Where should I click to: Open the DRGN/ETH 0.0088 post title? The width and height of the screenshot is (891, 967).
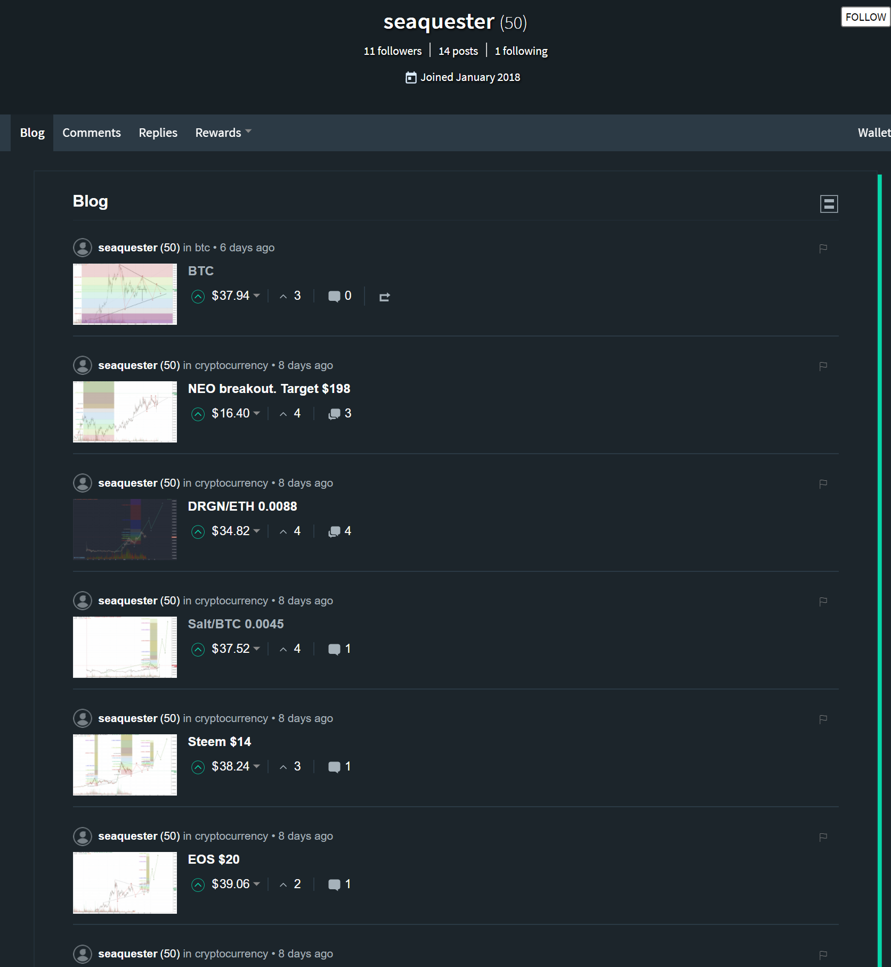tap(242, 506)
